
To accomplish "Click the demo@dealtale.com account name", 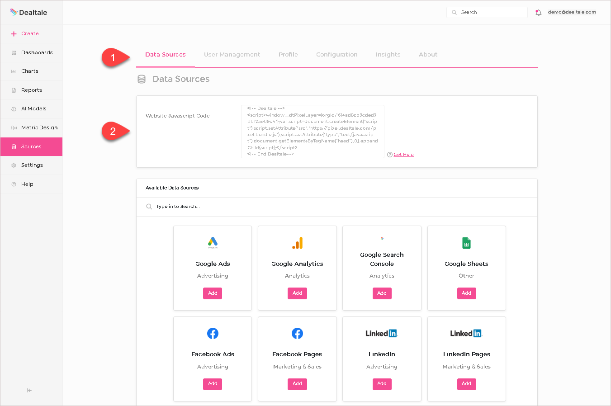I will point(572,12).
